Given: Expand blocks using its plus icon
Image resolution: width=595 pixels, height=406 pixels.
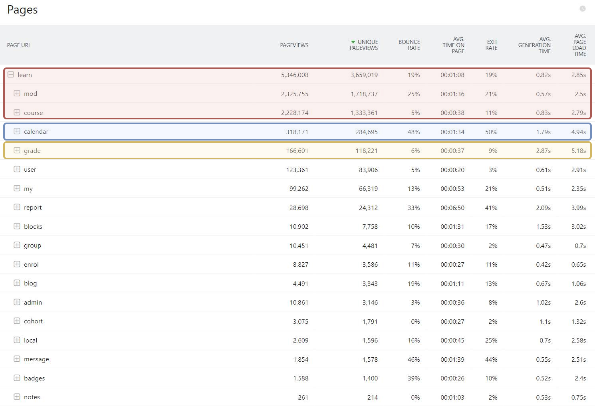Looking at the screenshot, I should coord(17,226).
